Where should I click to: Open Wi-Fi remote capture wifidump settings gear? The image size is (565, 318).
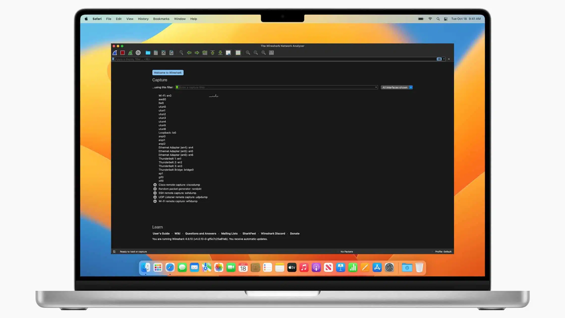tap(155, 201)
